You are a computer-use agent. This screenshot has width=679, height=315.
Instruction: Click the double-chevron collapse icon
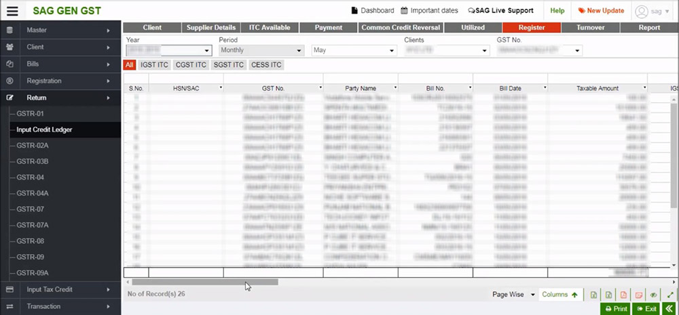(669, 309)
